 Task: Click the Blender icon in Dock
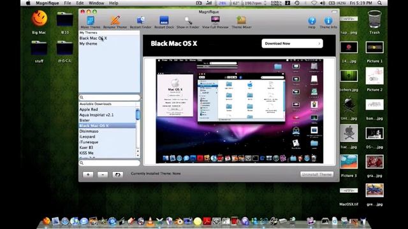[x=178, y=221]
